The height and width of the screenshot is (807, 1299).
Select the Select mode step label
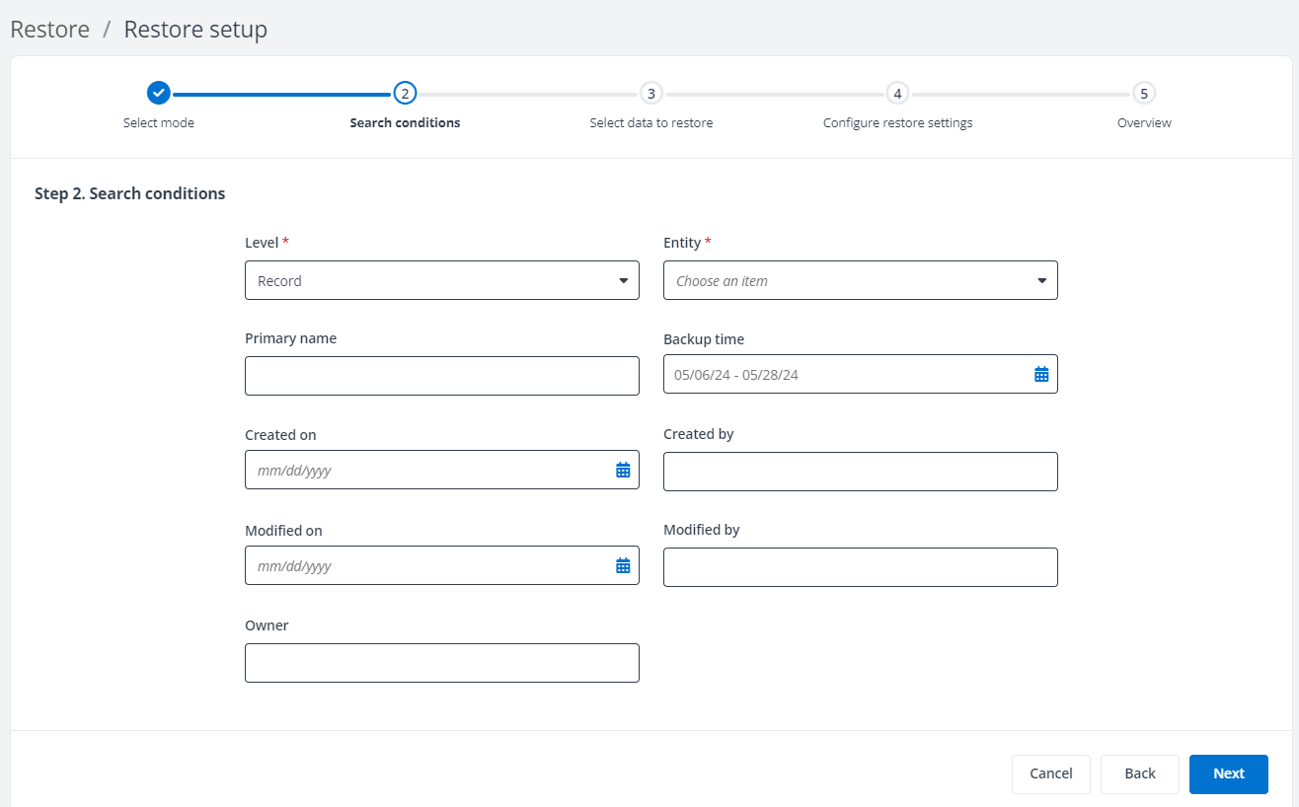click(x=159, y=122)
